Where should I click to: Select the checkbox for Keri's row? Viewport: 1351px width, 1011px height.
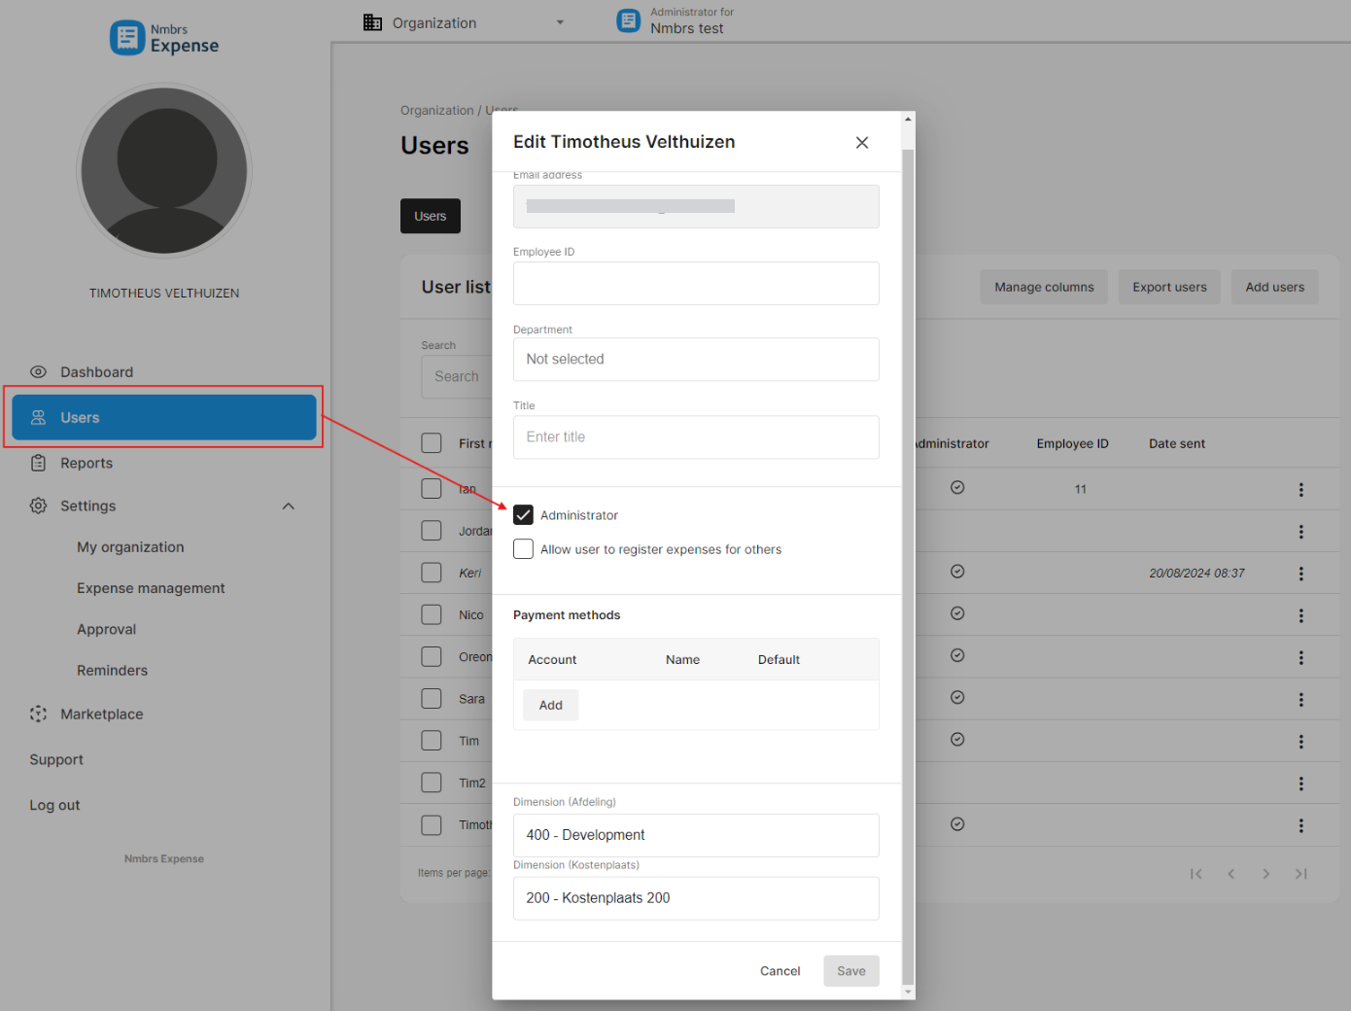(432, 573)
